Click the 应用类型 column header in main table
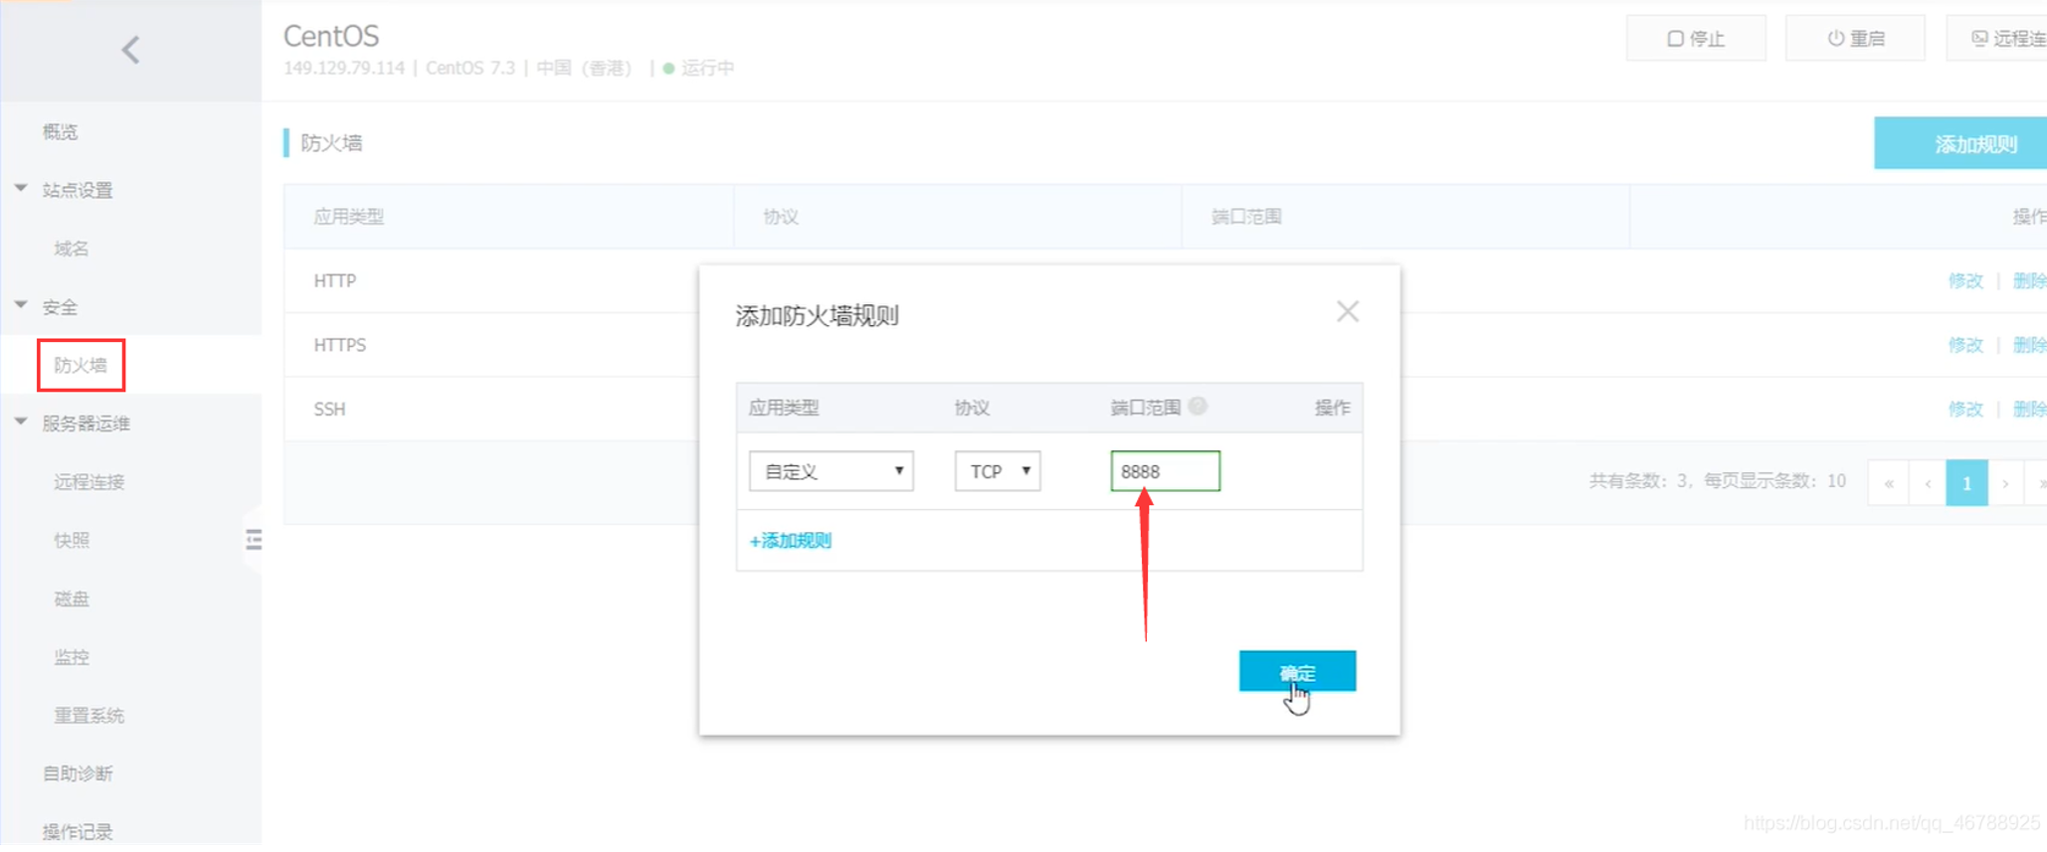Viewport: 2047px width, 852px height. pyautogui.click(x=349, y=217)
